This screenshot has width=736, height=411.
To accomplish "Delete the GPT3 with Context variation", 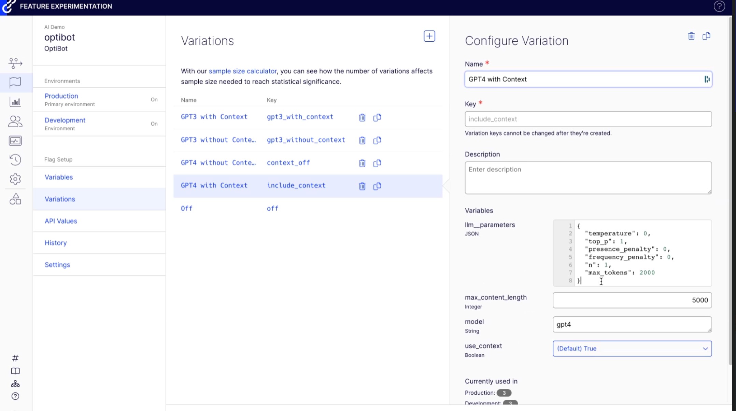I will [362, 117].
